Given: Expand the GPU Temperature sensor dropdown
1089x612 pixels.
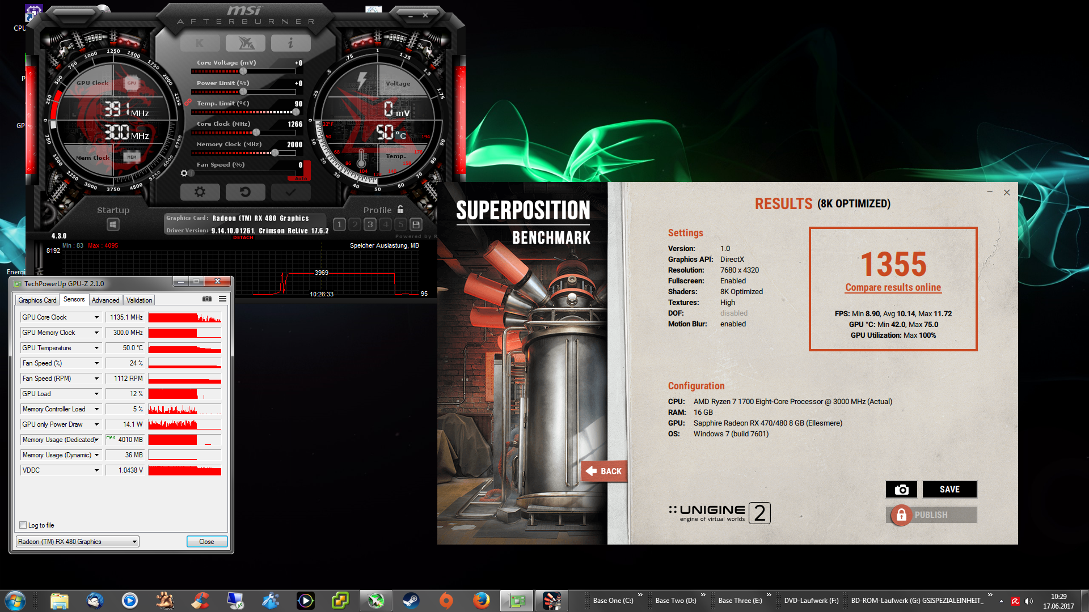Looking at the screenshot, I should pyautogui.click(x=96, y=348).
